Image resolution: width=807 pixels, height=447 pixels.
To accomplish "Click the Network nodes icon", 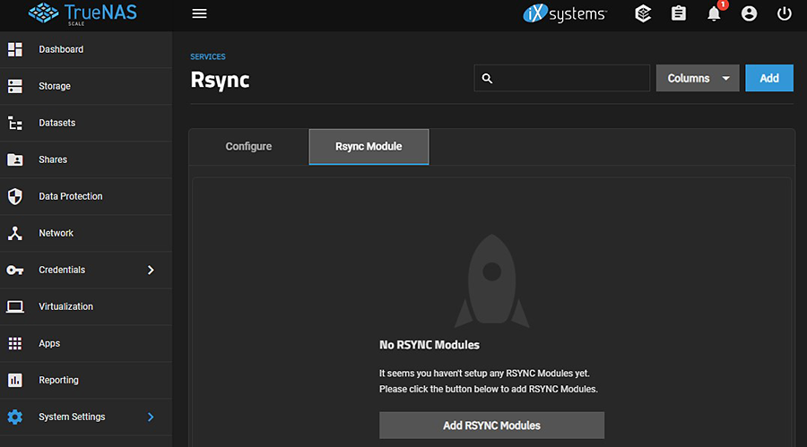I will 15,233.
